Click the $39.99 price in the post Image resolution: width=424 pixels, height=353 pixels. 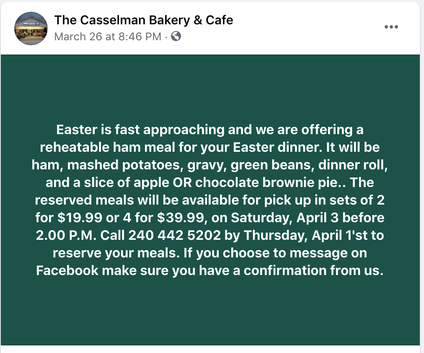tap(180, 218)
